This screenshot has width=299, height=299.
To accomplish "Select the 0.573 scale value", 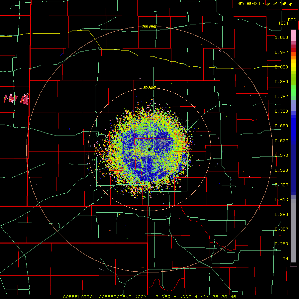I will coord(281,155).
